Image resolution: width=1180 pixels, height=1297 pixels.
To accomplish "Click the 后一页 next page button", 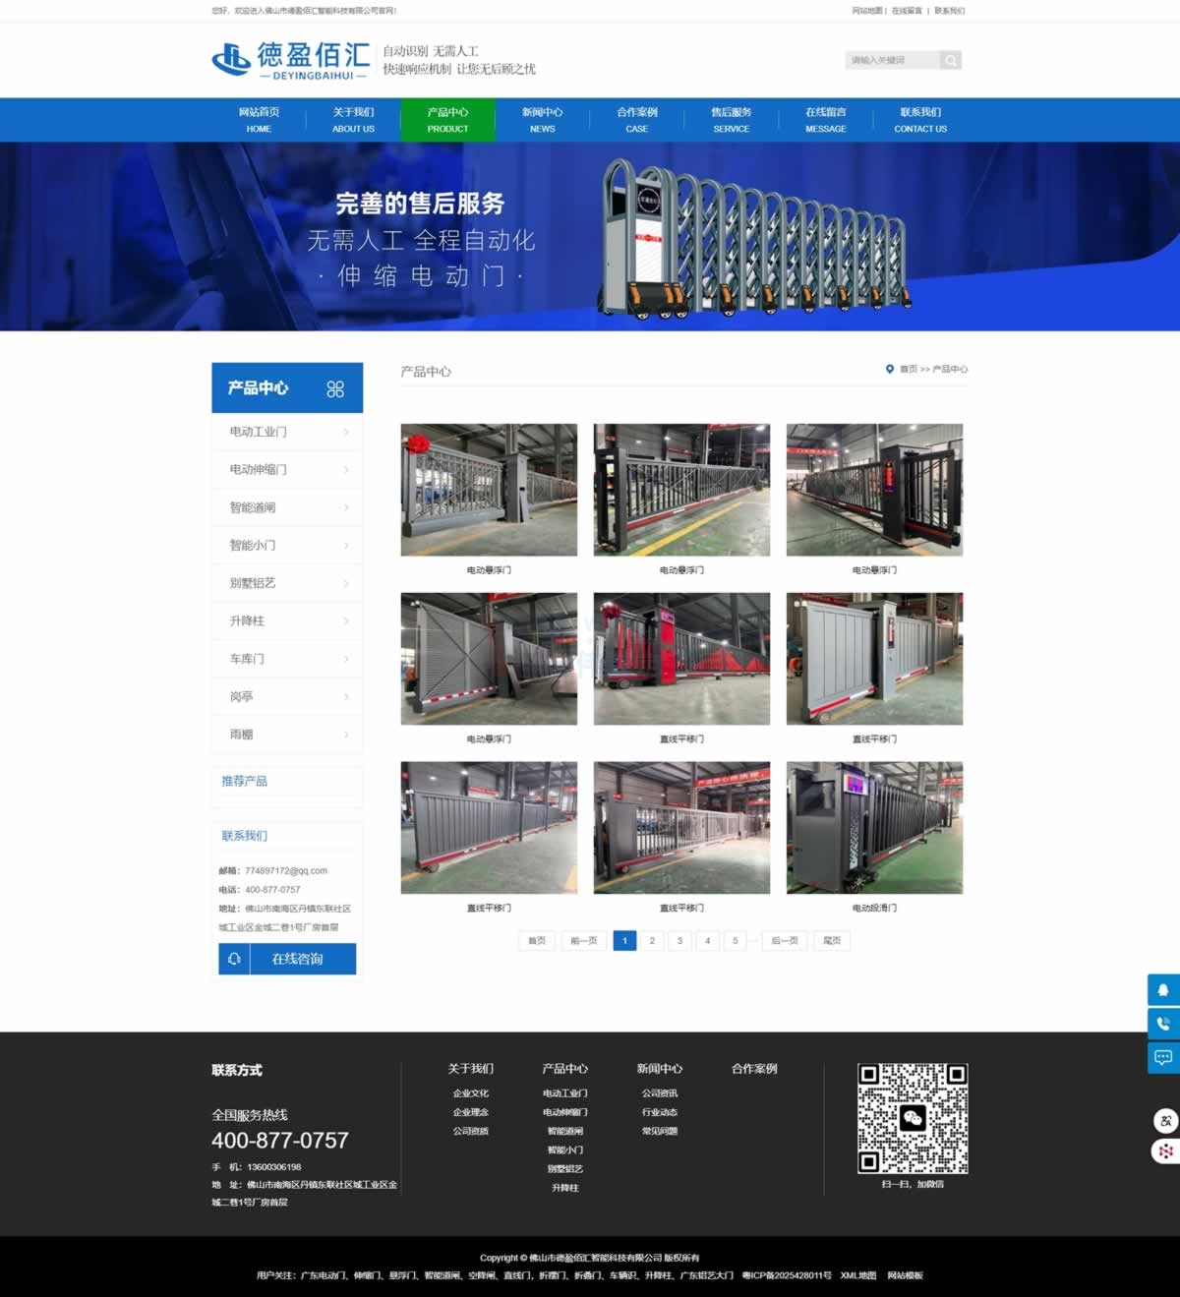I will [x=784, y=941].
